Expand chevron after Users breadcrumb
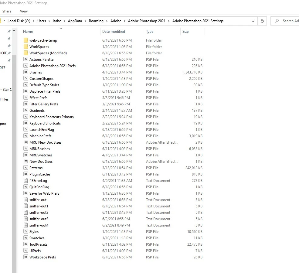The width and height of the screenshot is (299, 273). (x=49, y=21)
